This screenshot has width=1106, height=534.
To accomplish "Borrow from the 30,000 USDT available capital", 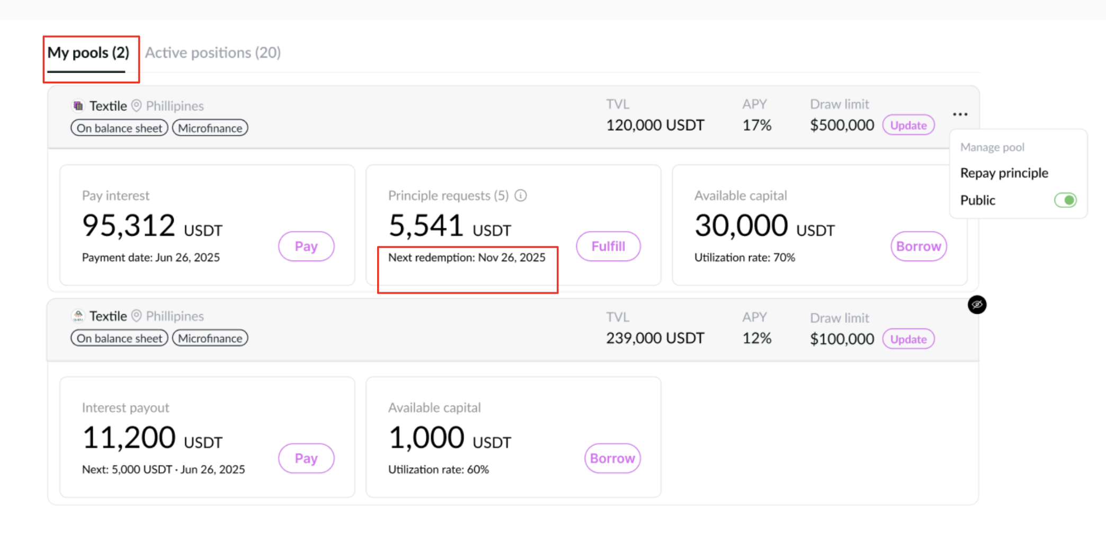I will tap(918, 246).
